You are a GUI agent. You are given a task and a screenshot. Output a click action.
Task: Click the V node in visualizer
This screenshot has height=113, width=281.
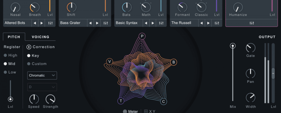(x=109, y=62)
